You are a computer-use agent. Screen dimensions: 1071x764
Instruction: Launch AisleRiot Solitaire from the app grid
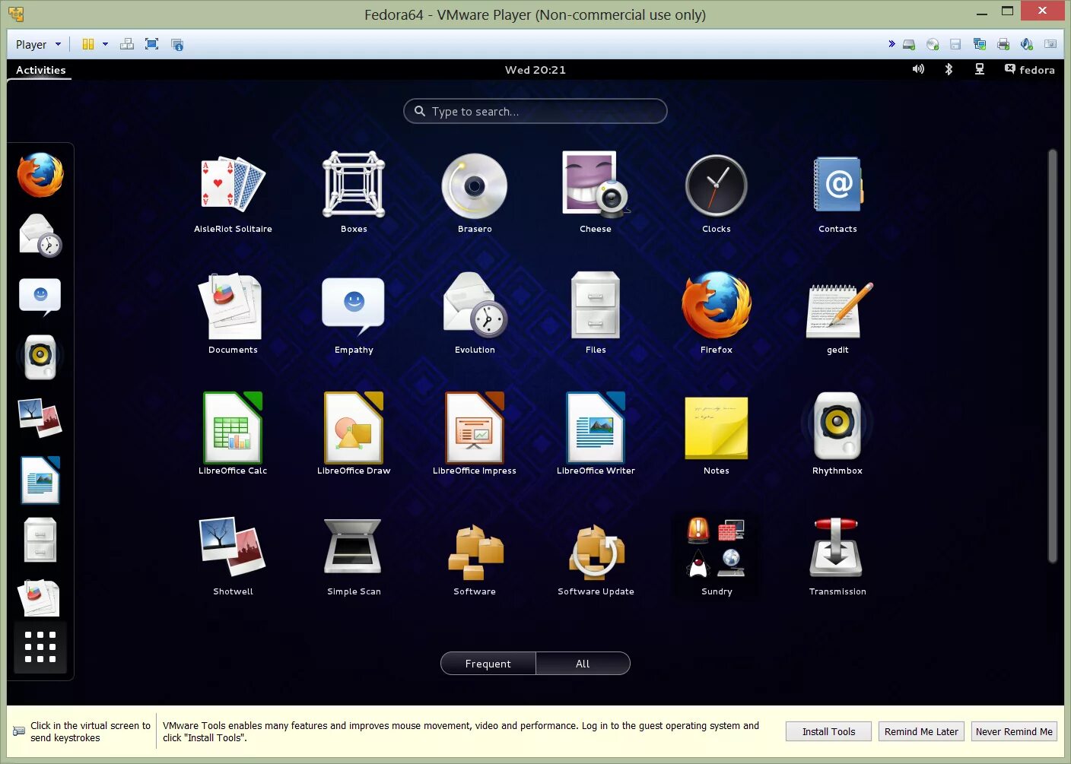(233, 194)
